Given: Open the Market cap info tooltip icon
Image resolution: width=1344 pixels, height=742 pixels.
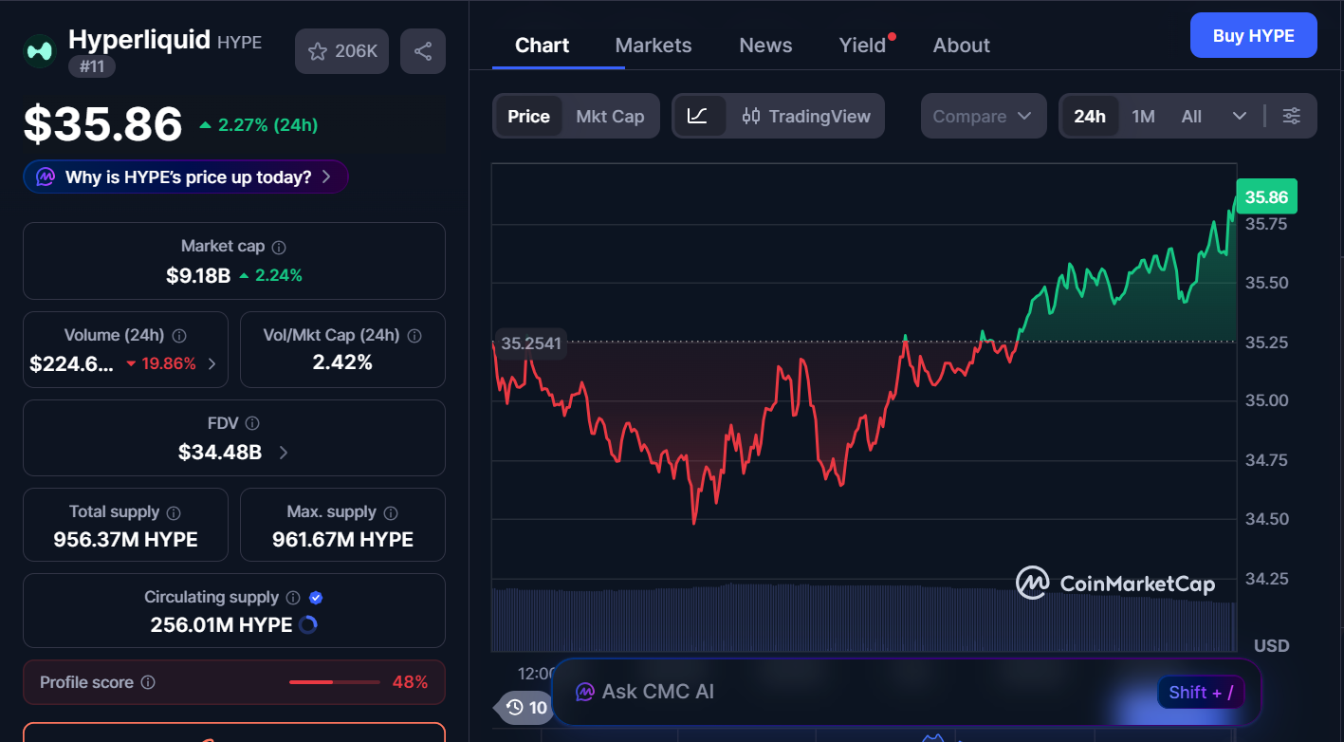Looking at the screenshot, I should [278, 246].
